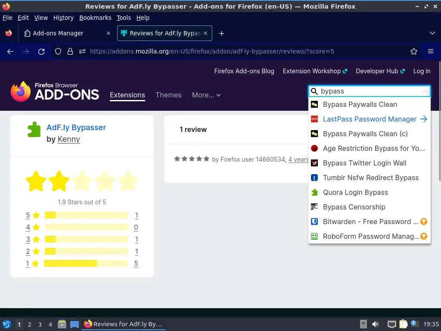This screenshot has height=331, width=441.
Task: Focus the bypass search input field
Action: coord(370,91)
